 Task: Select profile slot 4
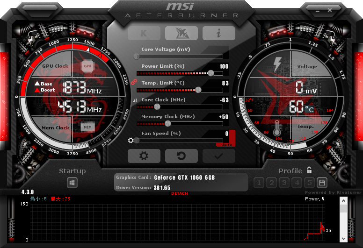click(x=297, y=183)
